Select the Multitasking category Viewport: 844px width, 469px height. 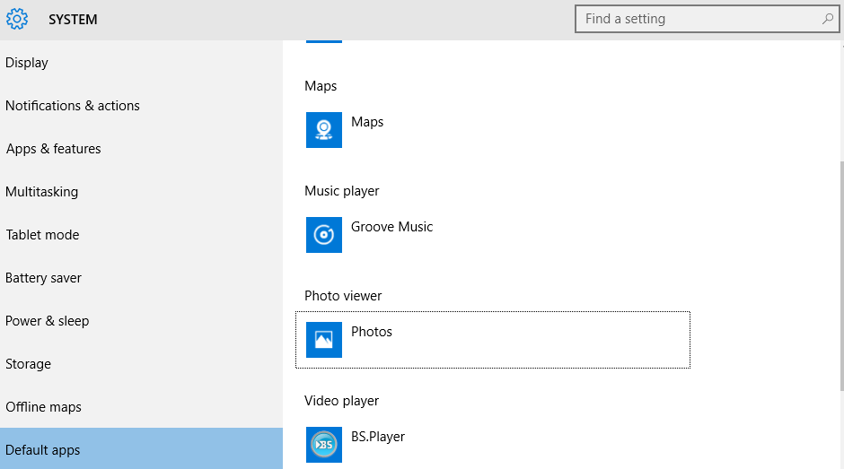(42, 192)
